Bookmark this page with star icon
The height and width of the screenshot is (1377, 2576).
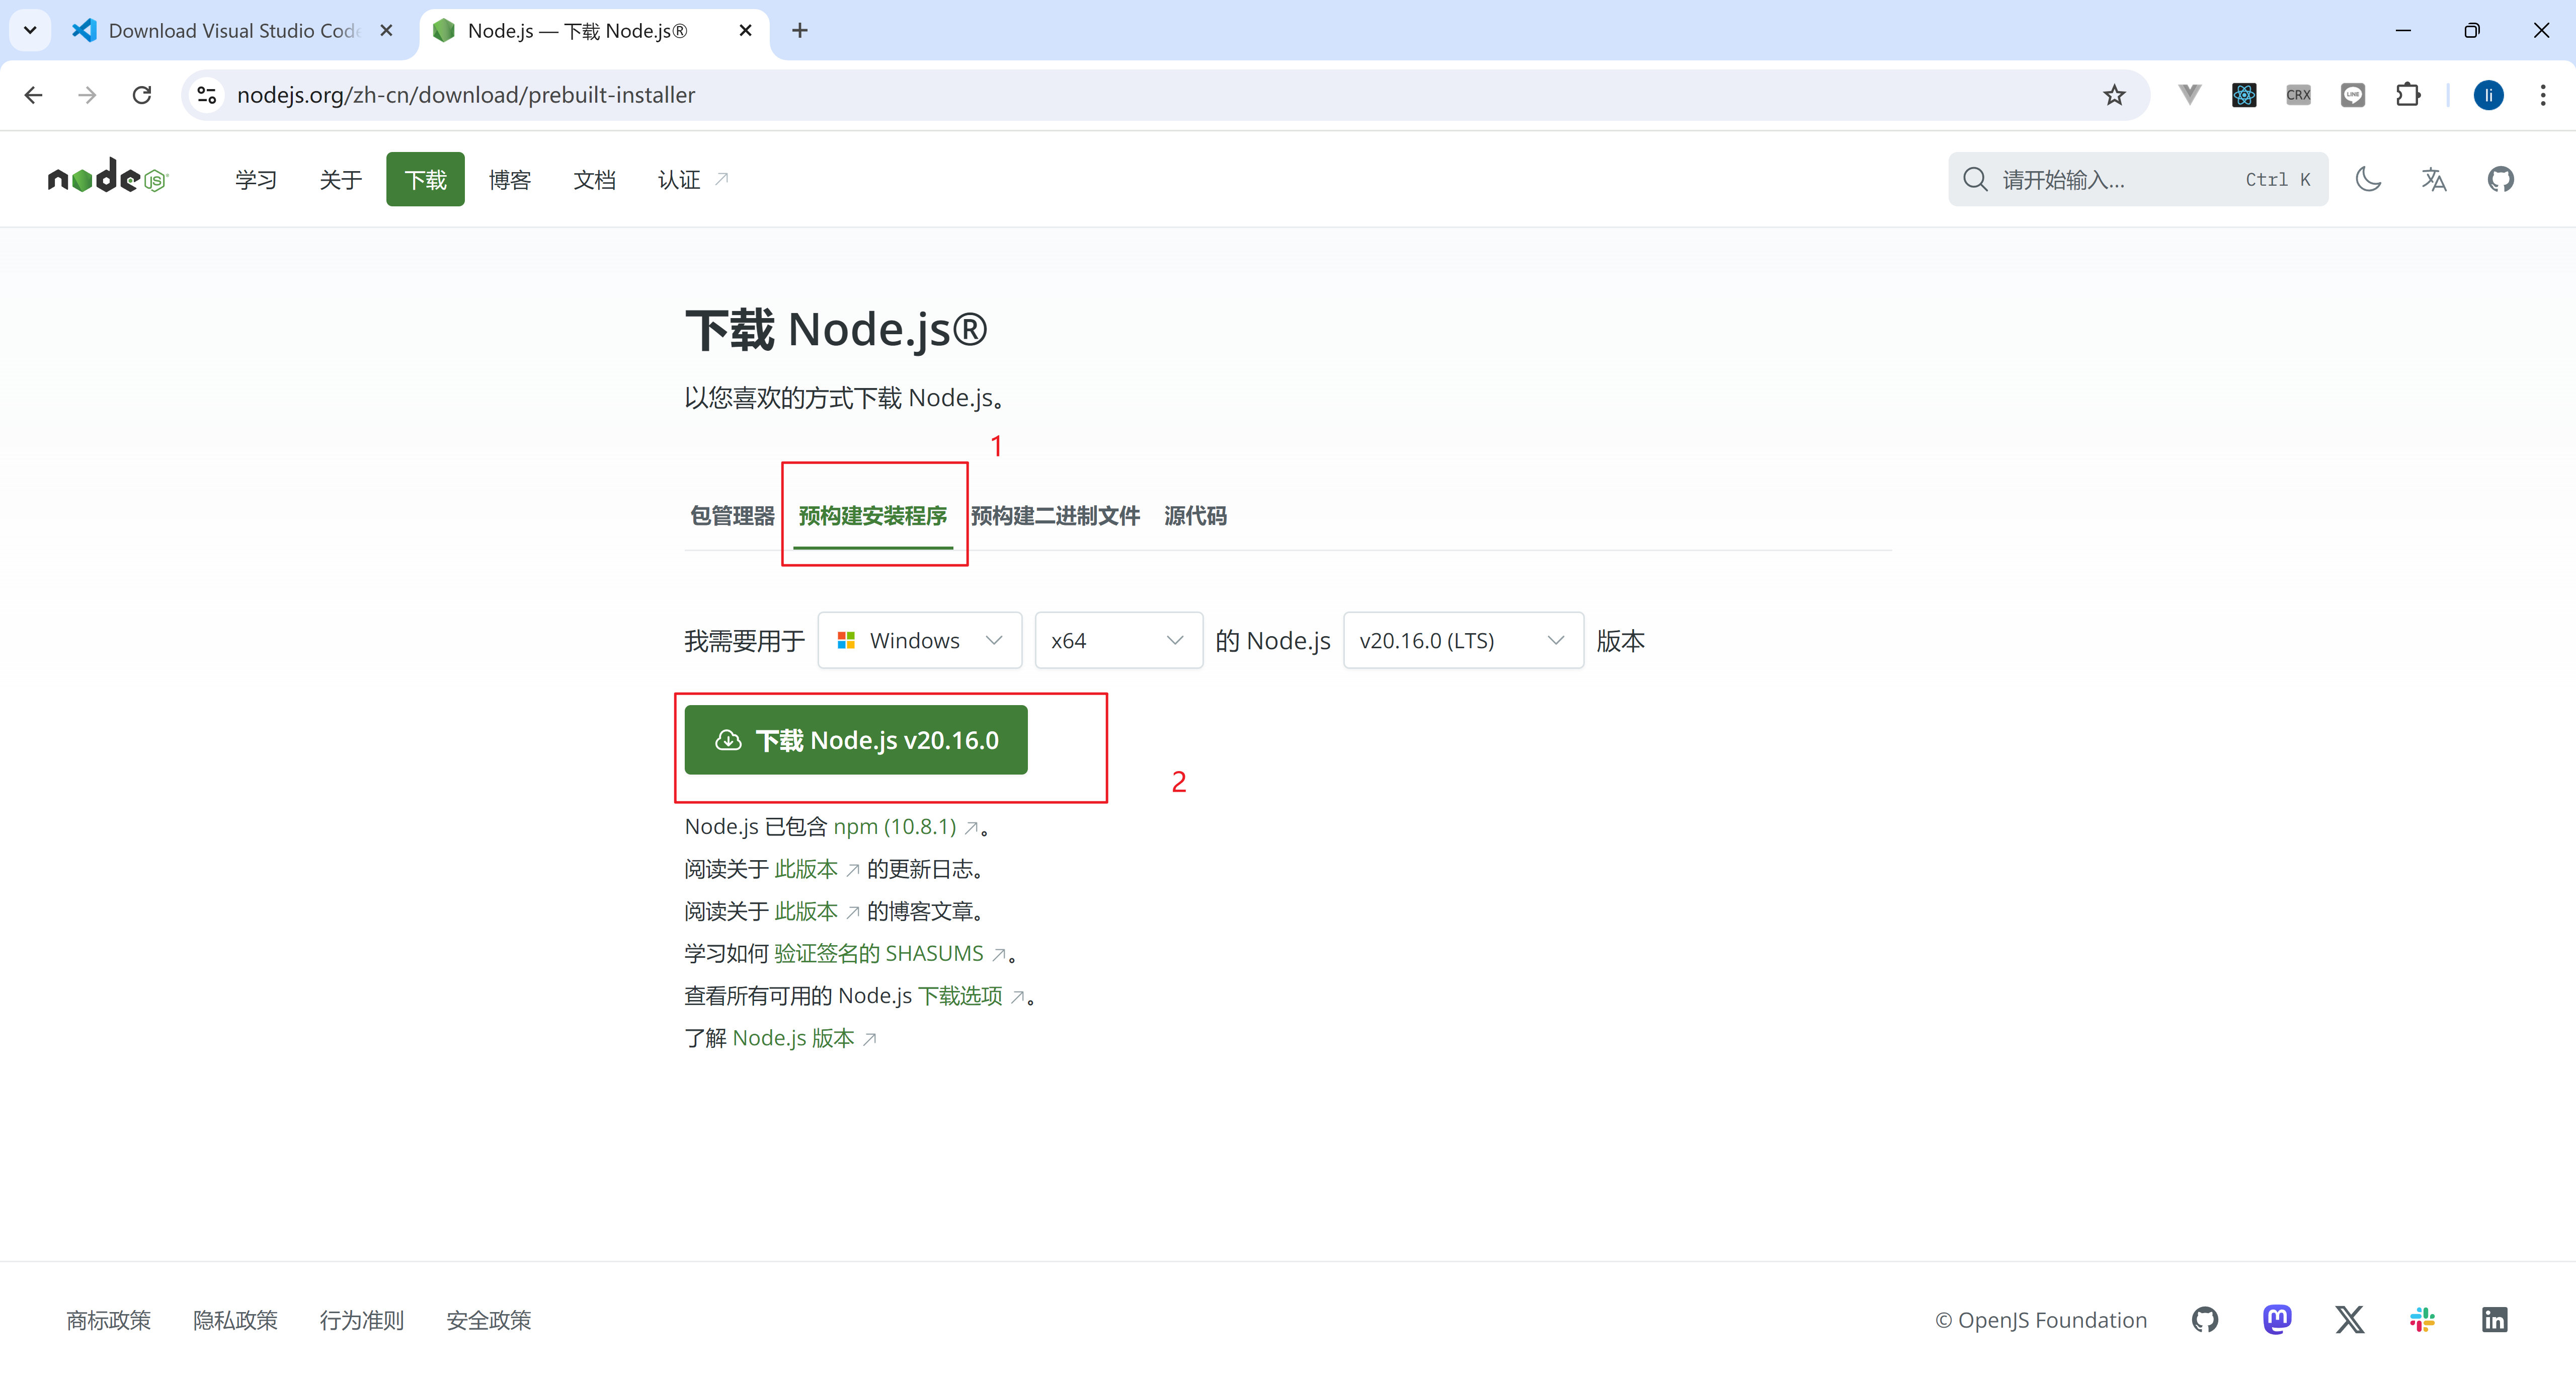pyautogui.click(x=2113, y=95)
